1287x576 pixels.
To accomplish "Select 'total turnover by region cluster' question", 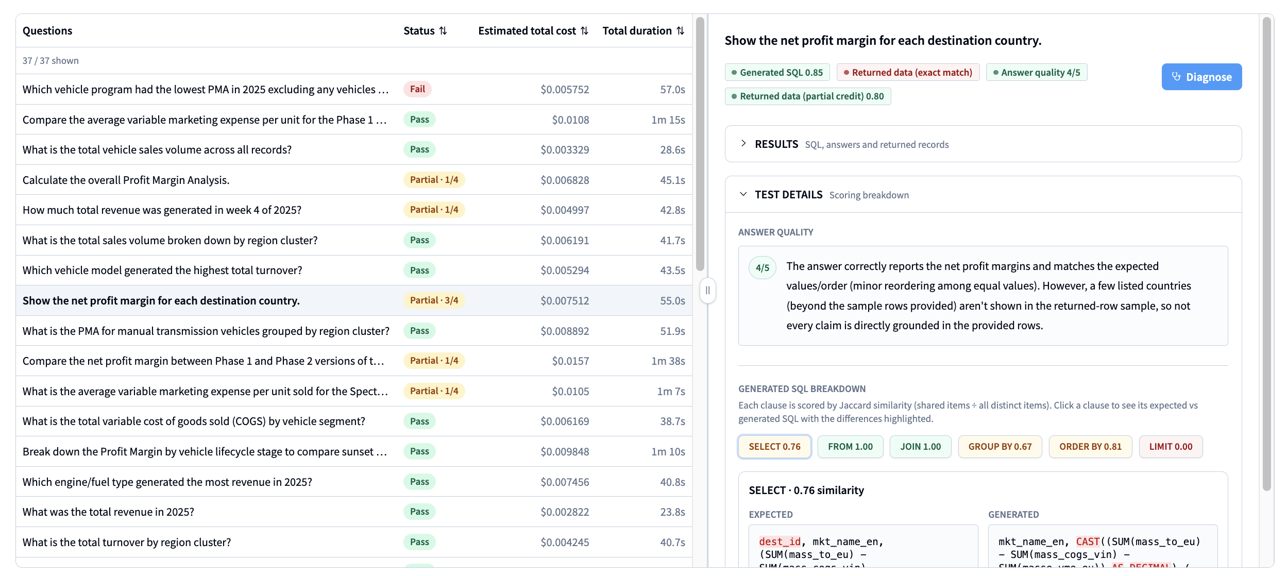I will pos(353,542).
